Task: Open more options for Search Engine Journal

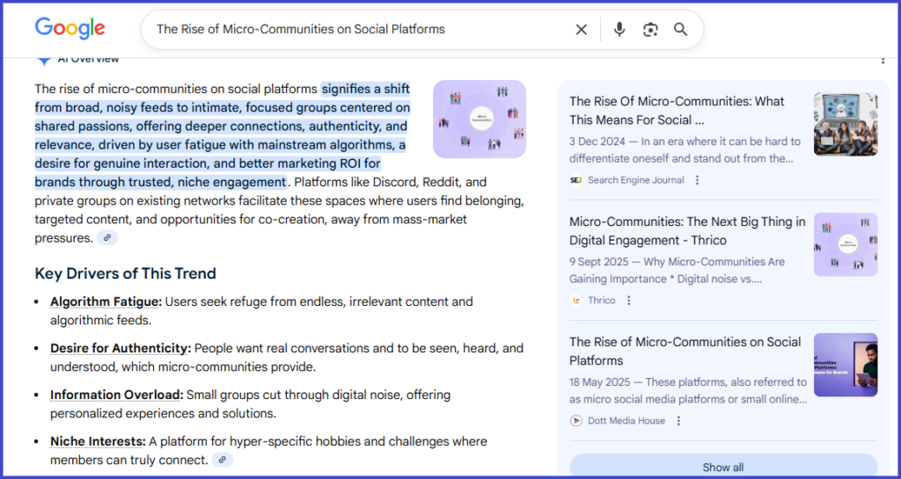Action: (698, 180)
